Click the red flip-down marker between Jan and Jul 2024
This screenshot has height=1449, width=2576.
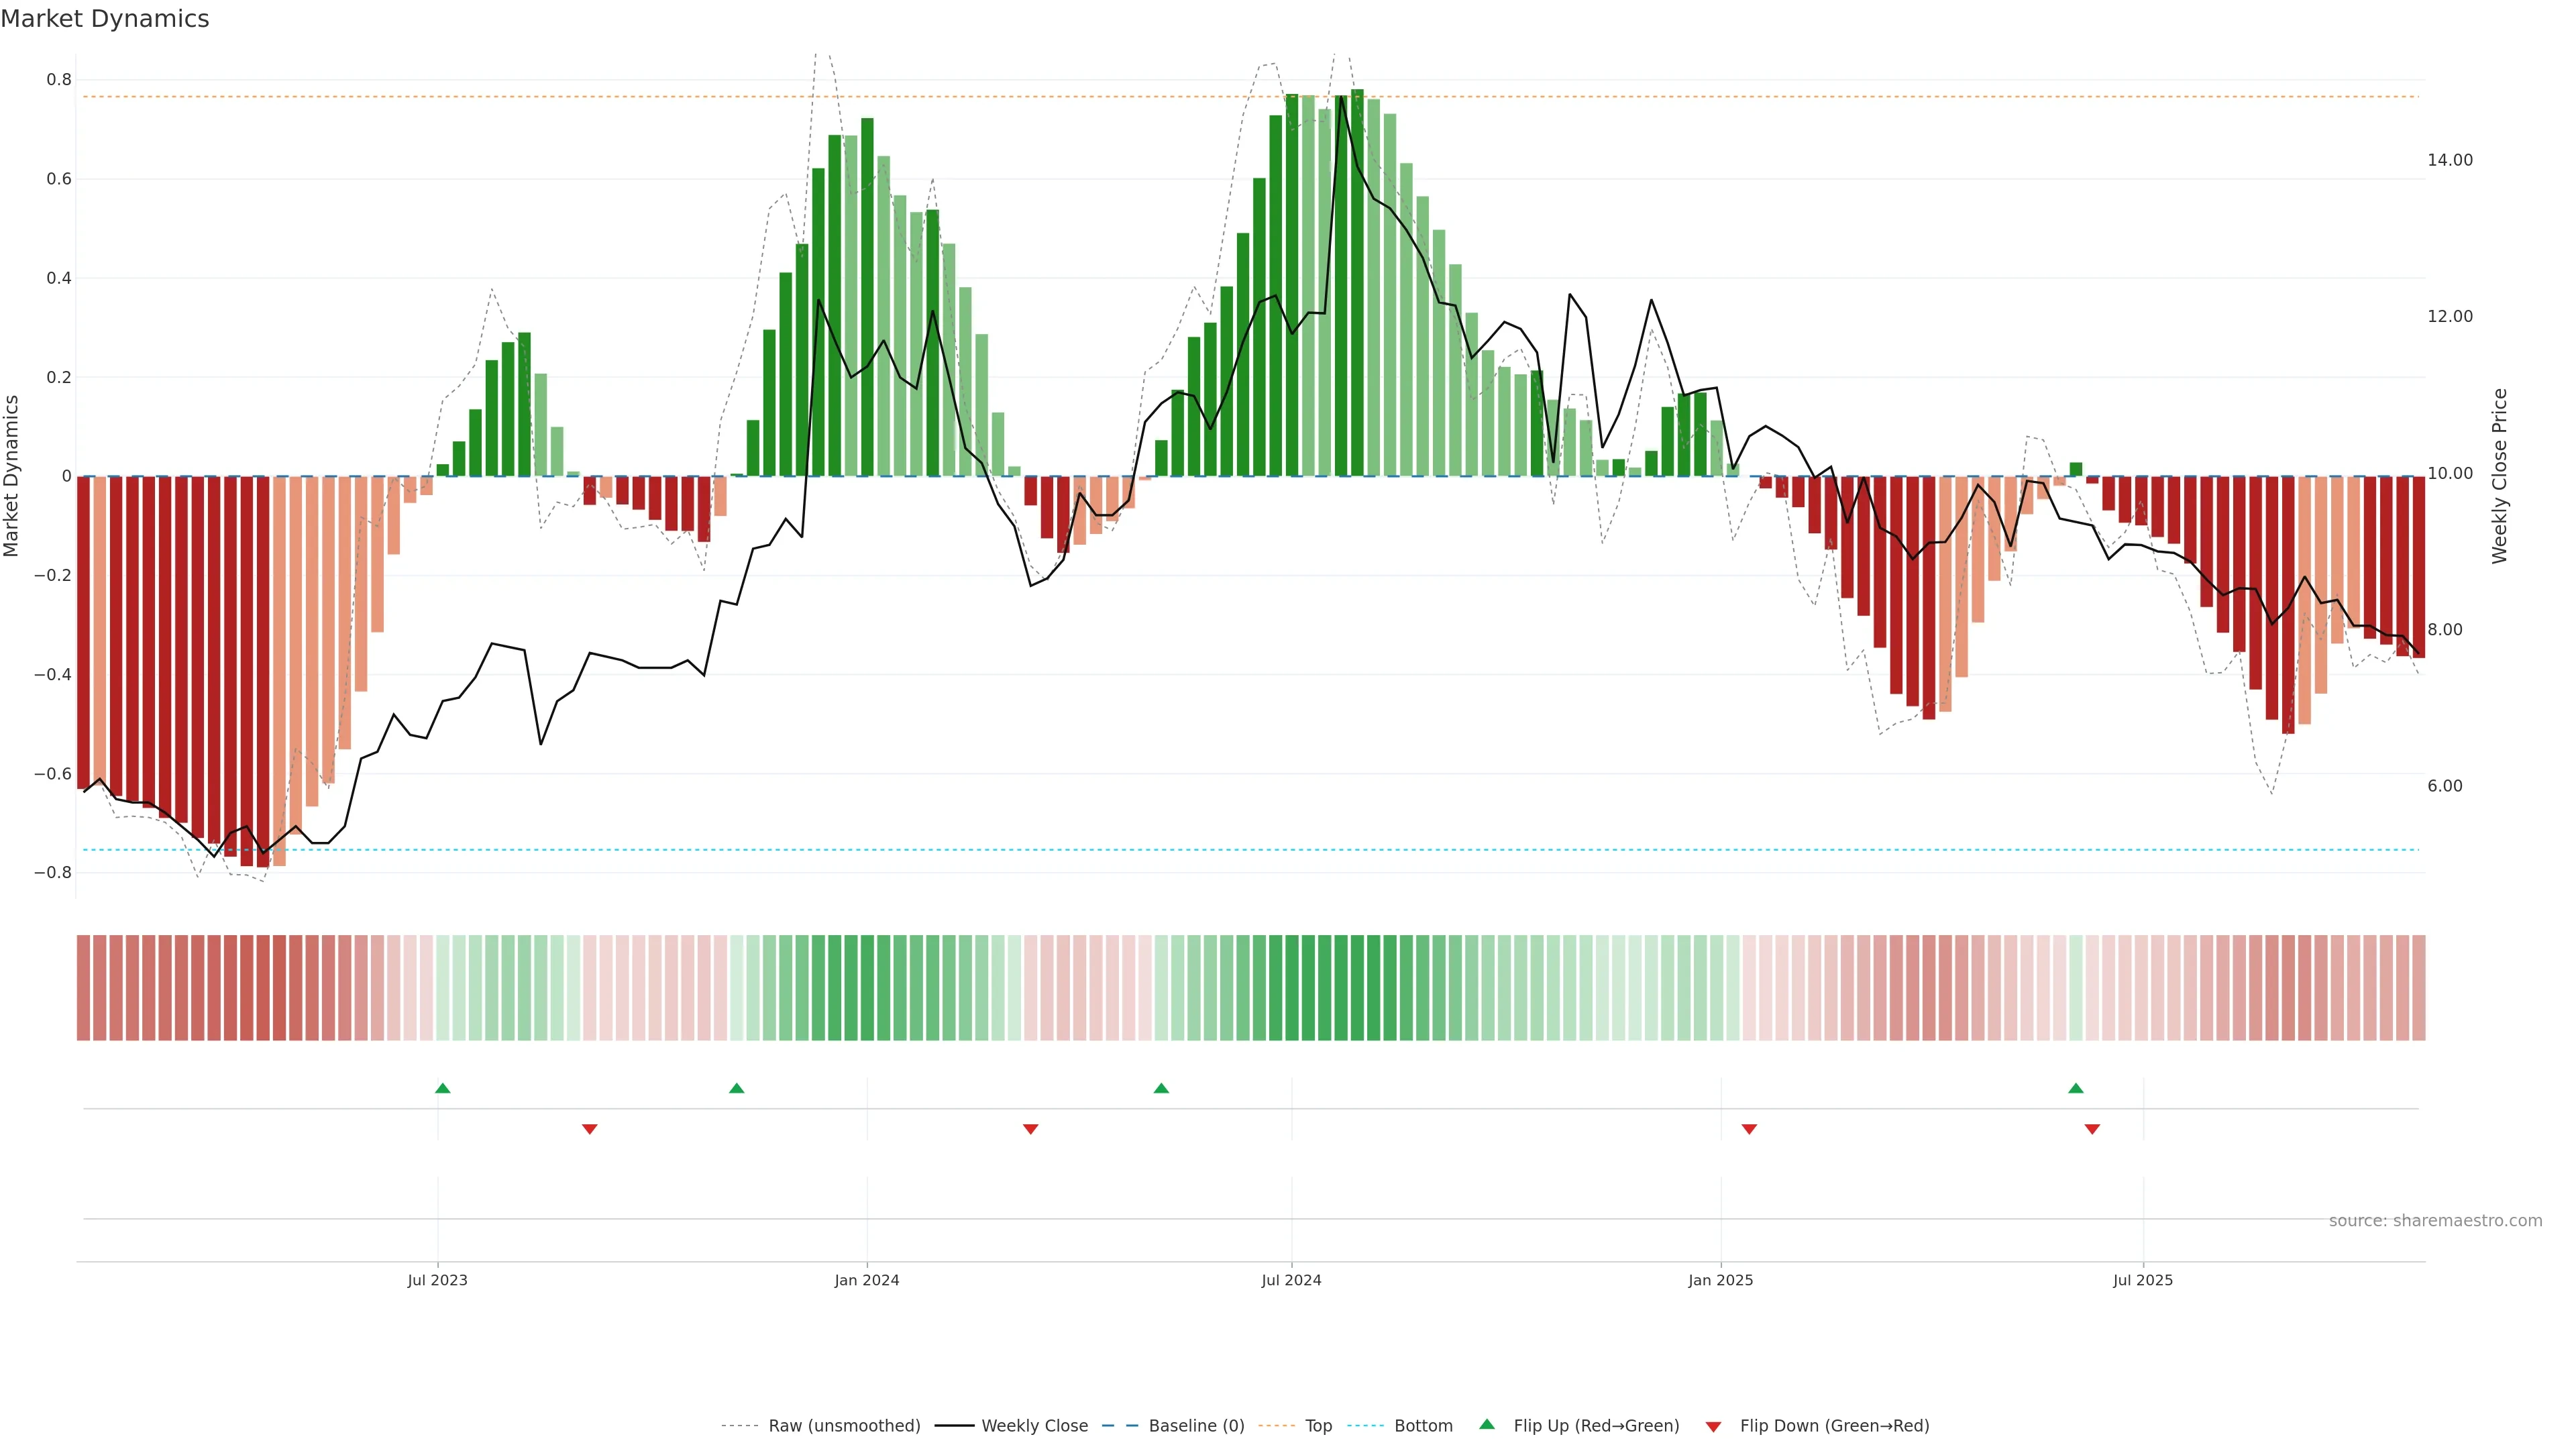1031,1129
